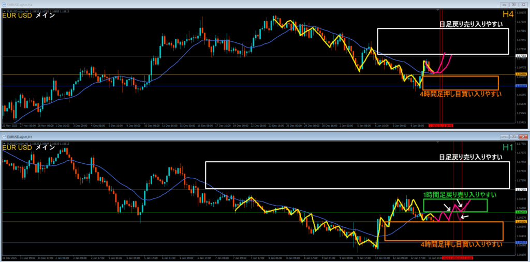Open the small triangle beside the H4 symbol info line
530x262 pixels.
(4, 11)
